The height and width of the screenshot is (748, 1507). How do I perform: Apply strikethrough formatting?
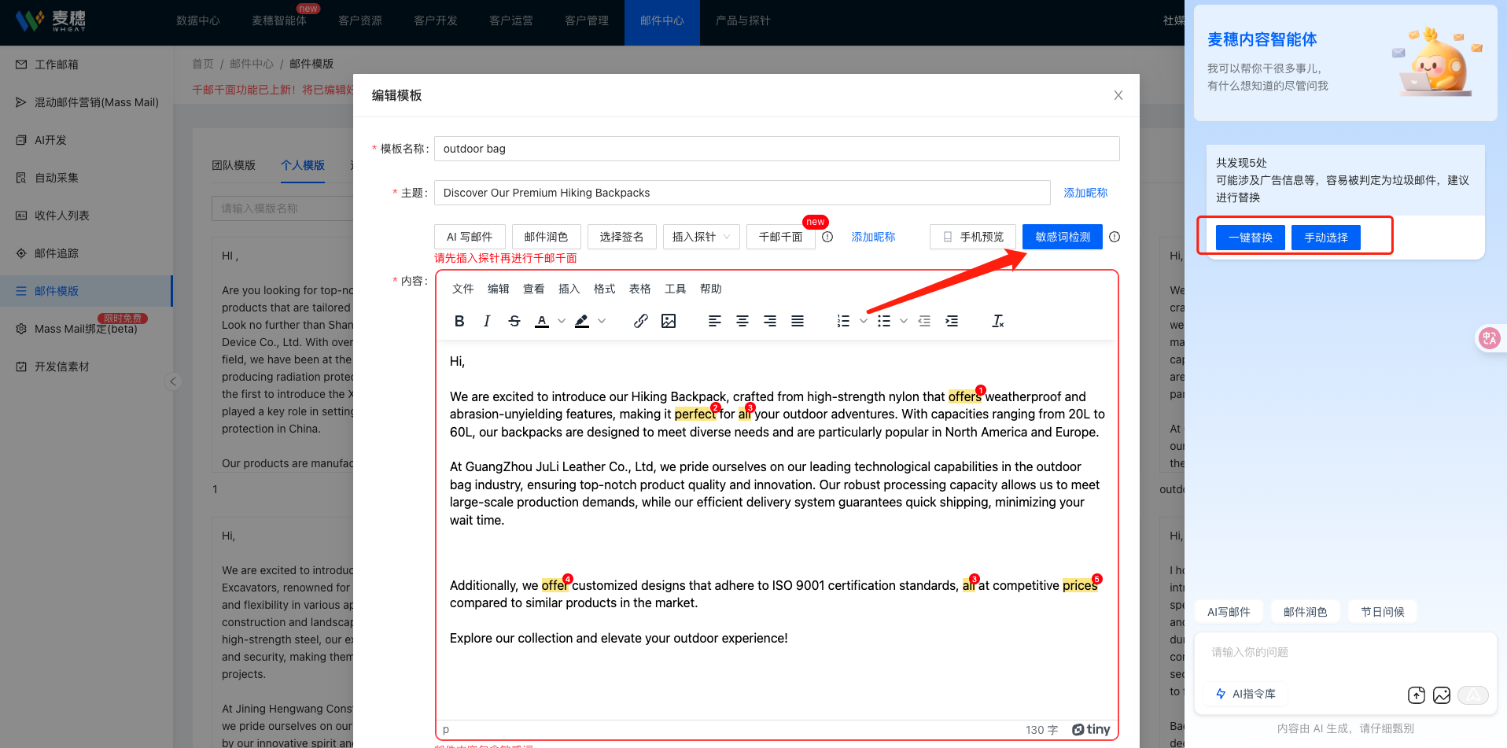point(514,321)
